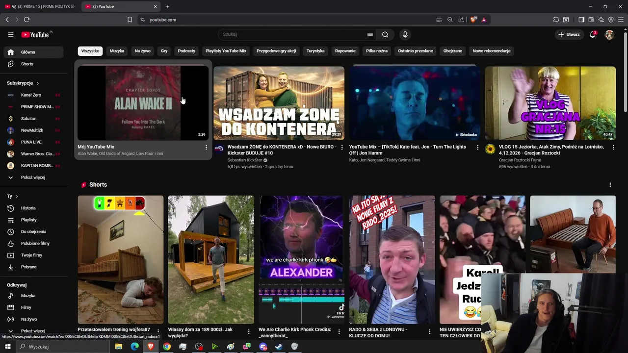Open options for YouTube Mix TikTok Kato
The height and width of the screenshot is (353, 628).
tap(478, 147)
